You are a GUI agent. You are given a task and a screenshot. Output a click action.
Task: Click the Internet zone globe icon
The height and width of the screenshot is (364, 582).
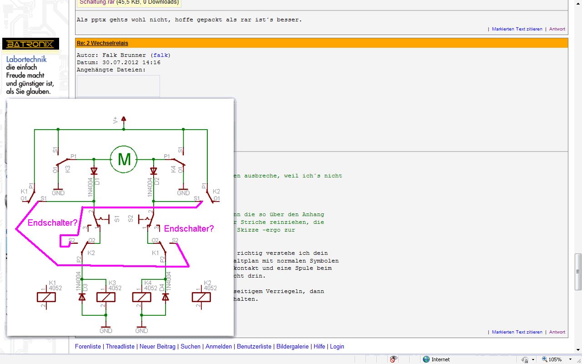click(426, 359)
